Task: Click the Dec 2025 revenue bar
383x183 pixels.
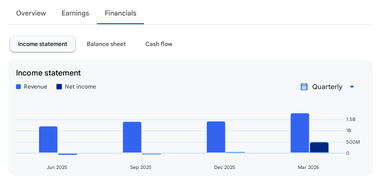Action: 216,137
